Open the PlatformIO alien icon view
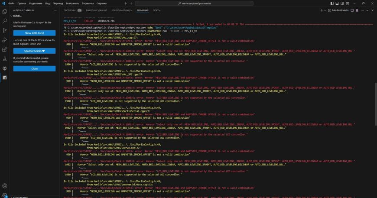This screenshot has height=198, width=377. [x=5, y=68]
